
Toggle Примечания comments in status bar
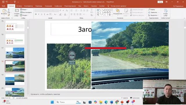click(x=135, y=98)
